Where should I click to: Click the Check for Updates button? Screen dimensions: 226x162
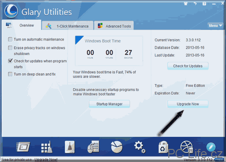[x=188, y=66]
